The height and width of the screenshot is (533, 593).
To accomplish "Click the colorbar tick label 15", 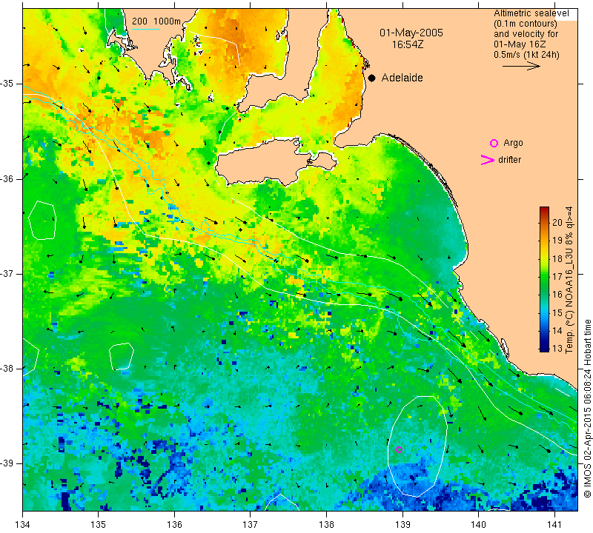I will (557, 313).
